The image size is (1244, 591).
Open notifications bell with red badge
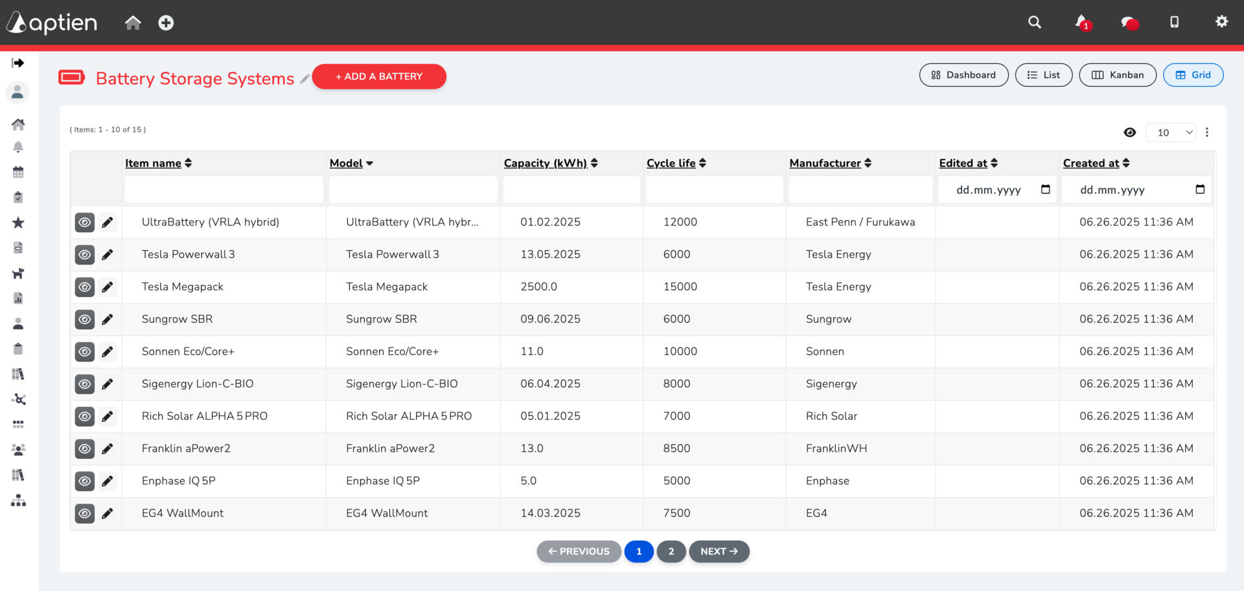[1083, 22]
